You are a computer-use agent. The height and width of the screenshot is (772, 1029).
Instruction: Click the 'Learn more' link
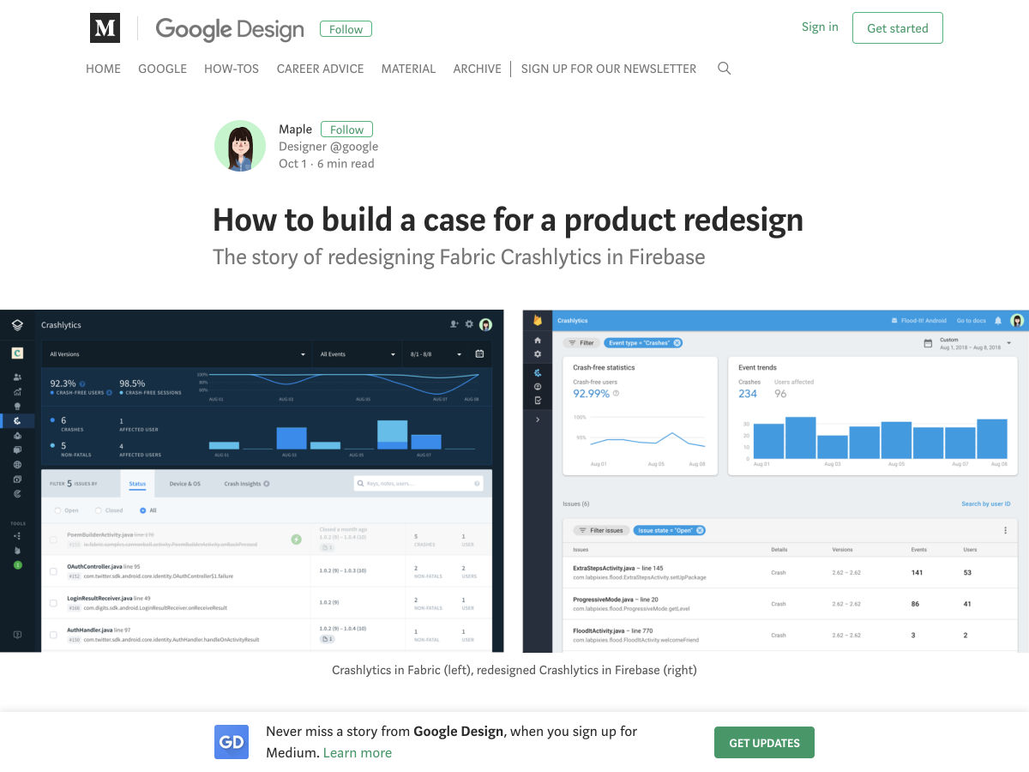(358, 752)
